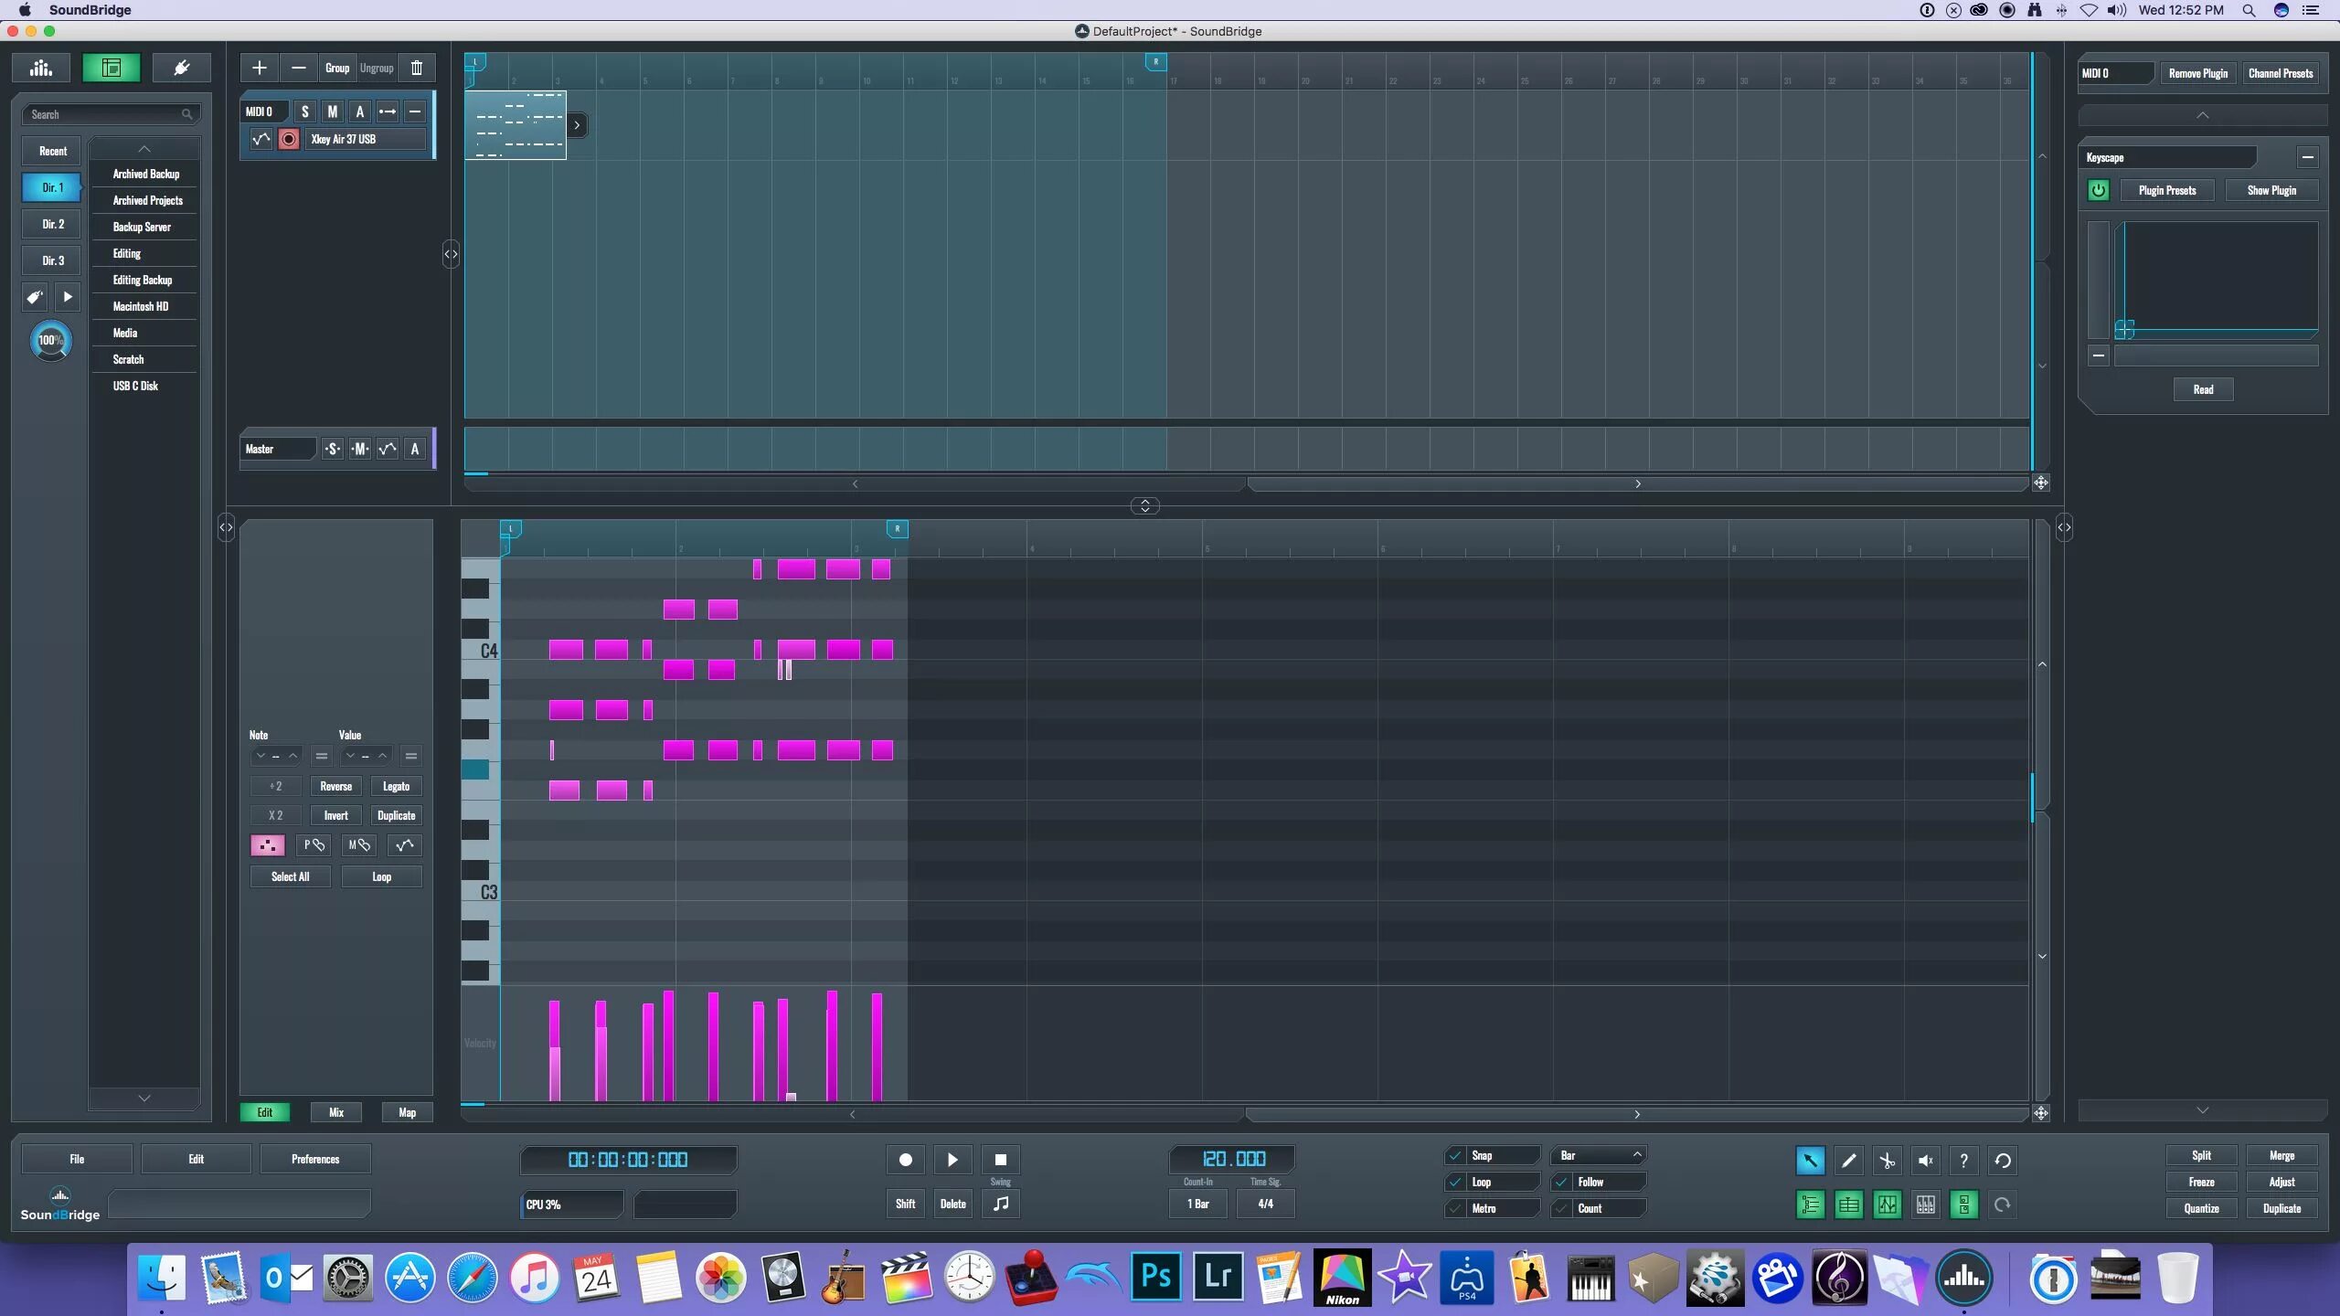Select the pencil draw tool
2340x1316 pixels.
[x=1848, y=1161]
